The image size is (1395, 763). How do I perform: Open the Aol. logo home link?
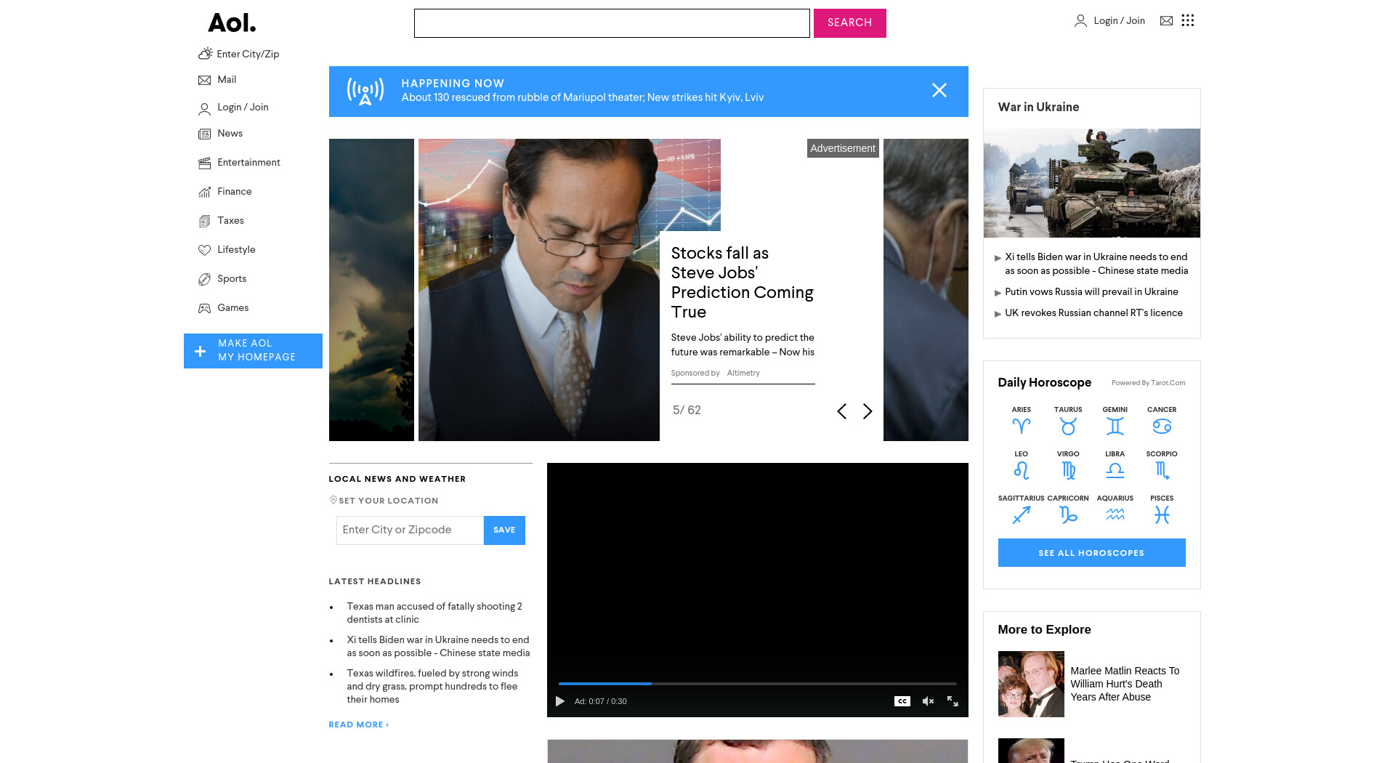[x=232, y=23]
